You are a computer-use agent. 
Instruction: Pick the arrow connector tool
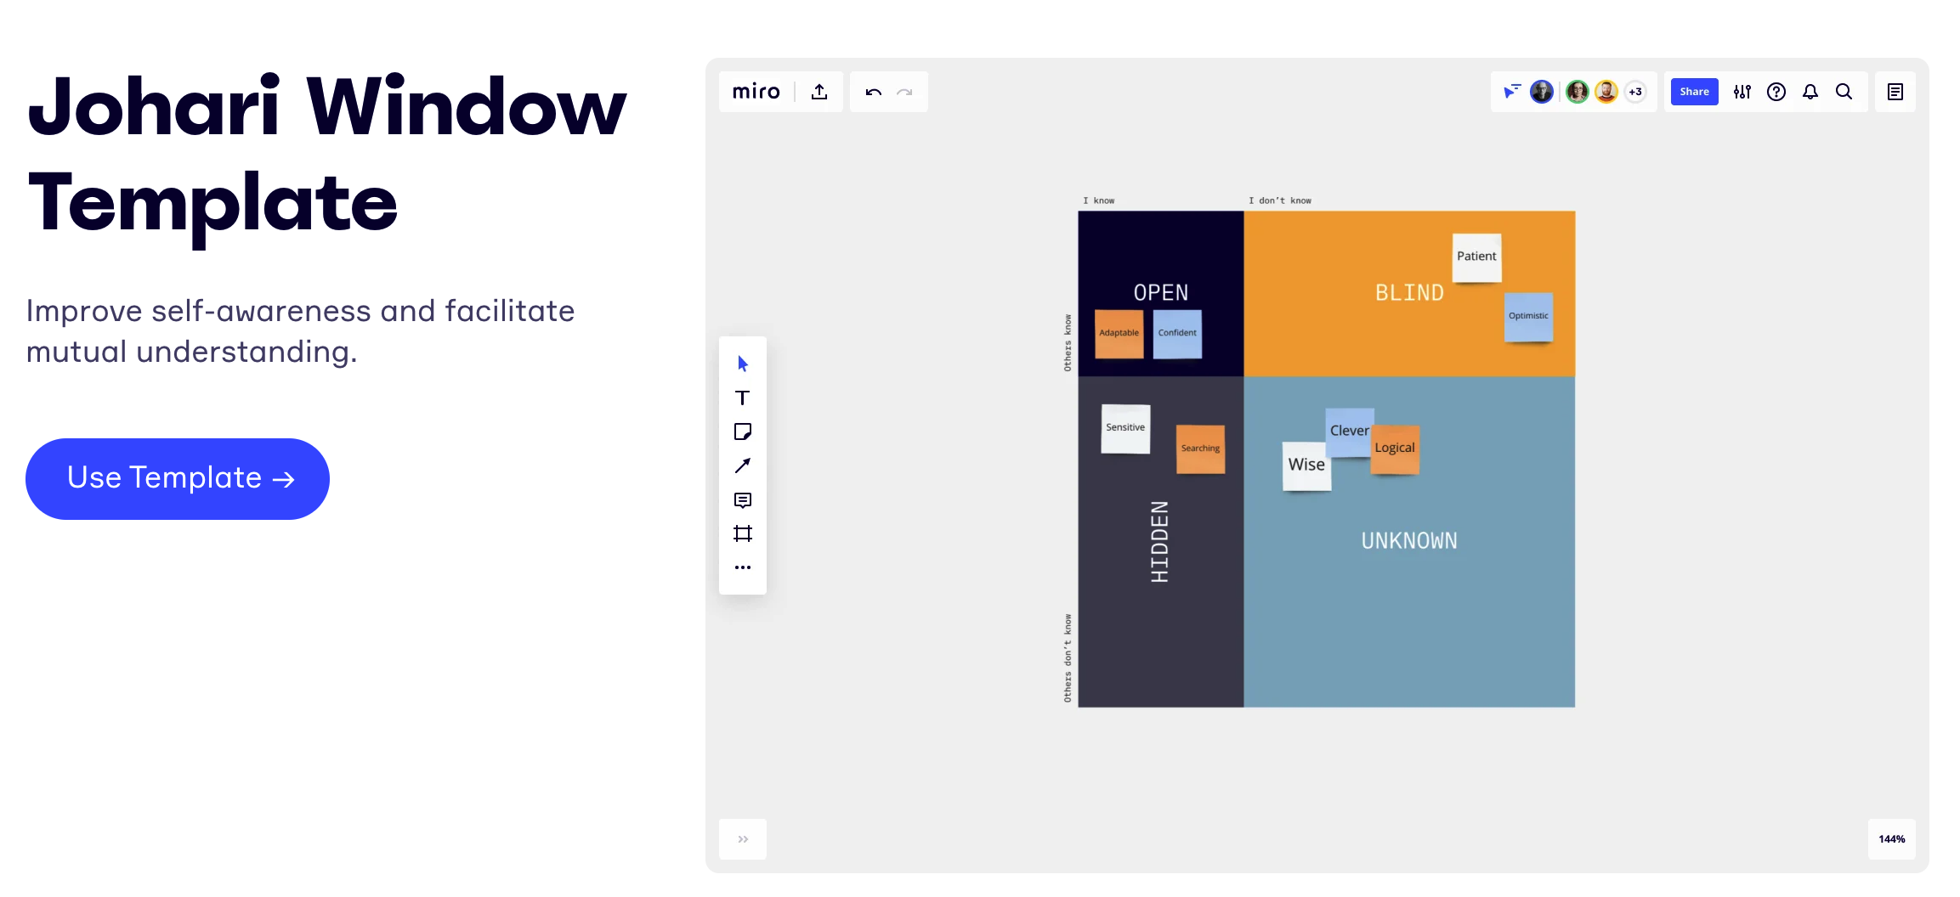click(x=743, y=465)
